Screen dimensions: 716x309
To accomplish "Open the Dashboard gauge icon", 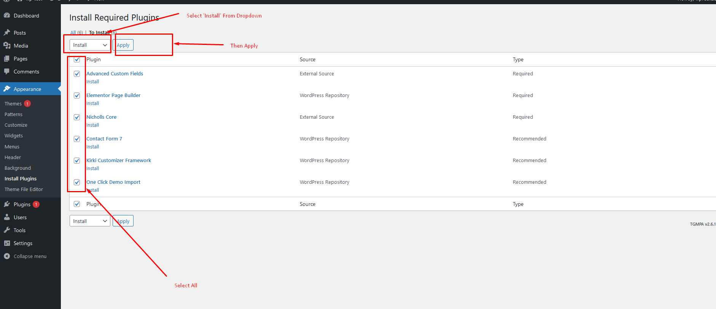I will [7, 16].
